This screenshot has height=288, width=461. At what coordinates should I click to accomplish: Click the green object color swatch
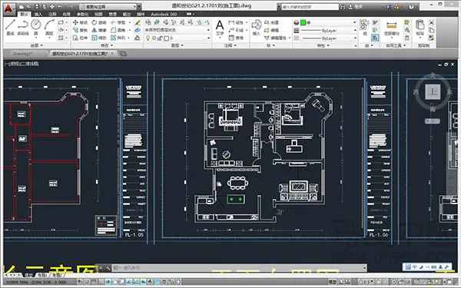(x=303, y=22)
